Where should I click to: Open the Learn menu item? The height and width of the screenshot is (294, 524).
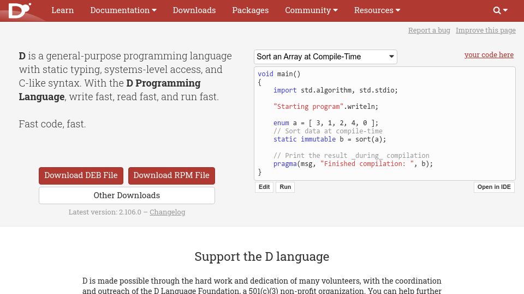tap(62, 10)
